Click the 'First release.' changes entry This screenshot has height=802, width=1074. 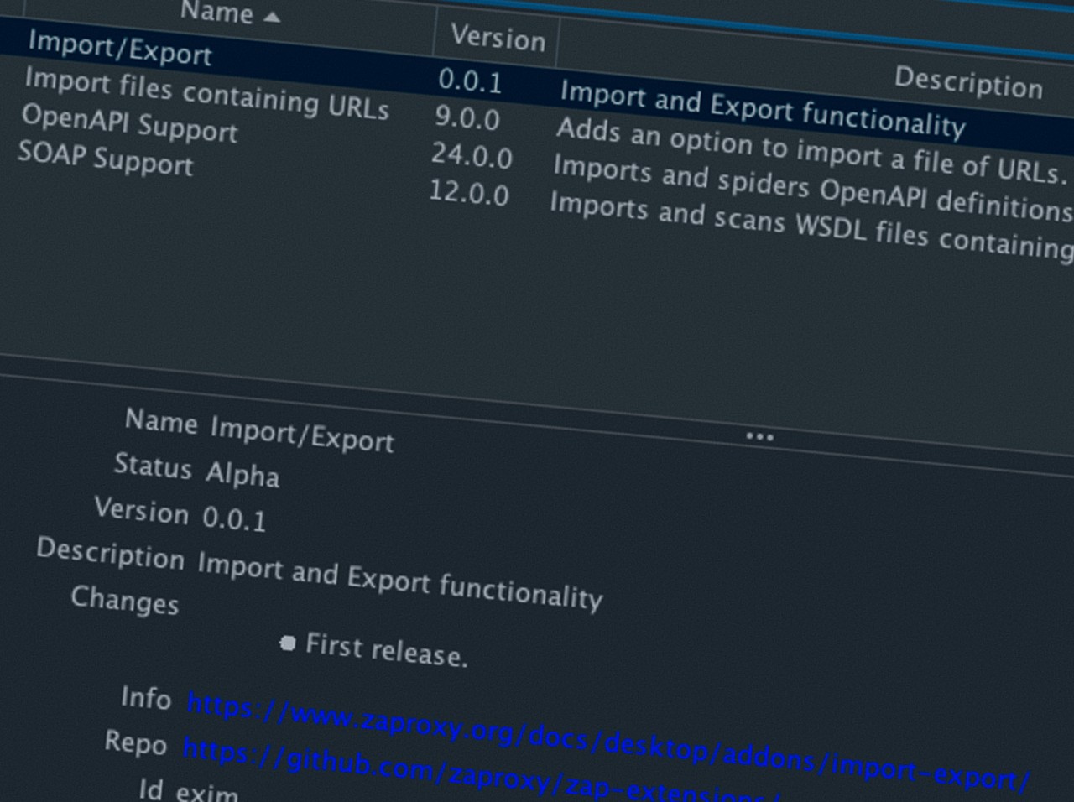pyautogui.click(x=386, y=650)
